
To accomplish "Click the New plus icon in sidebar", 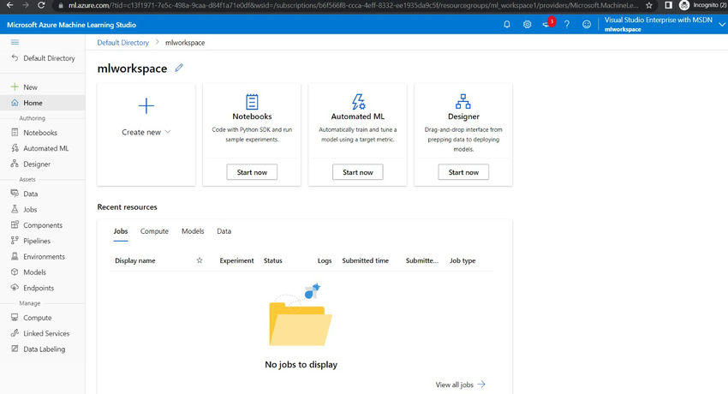I will (x=15, y=87).
